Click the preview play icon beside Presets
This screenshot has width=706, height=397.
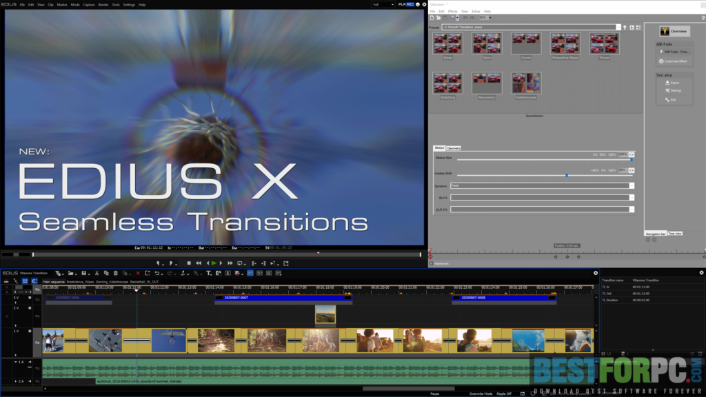tap(632, 28)
